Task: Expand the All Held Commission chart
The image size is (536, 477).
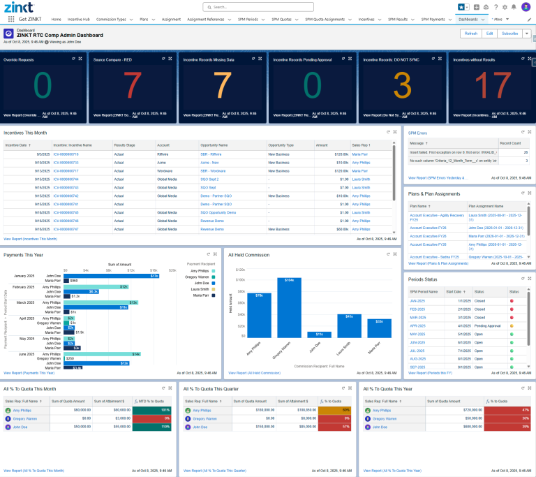Action: click(394, 254)
